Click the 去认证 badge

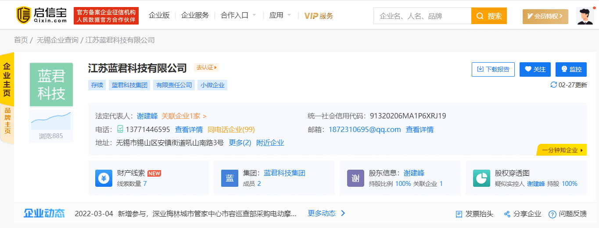point(206,68)
